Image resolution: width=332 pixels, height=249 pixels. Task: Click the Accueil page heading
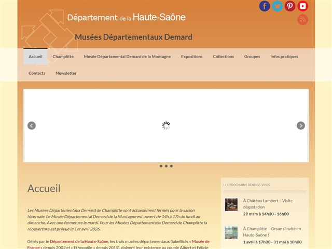click(44, 188)
